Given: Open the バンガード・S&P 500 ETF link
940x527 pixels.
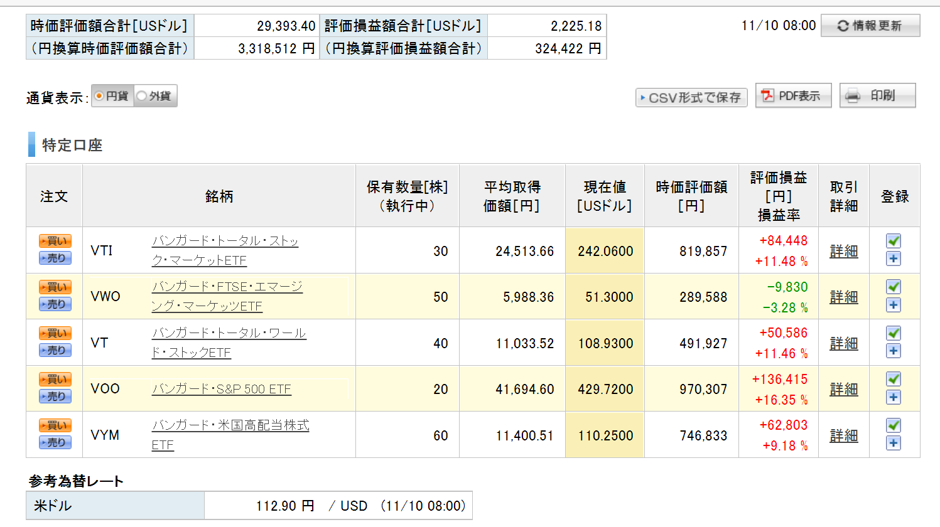Looking at the screenshot, I should pos(221,389).
